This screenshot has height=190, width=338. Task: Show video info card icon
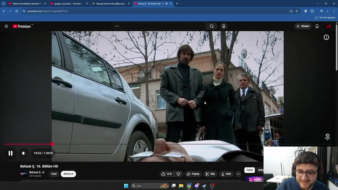click(x=326, y=37)
